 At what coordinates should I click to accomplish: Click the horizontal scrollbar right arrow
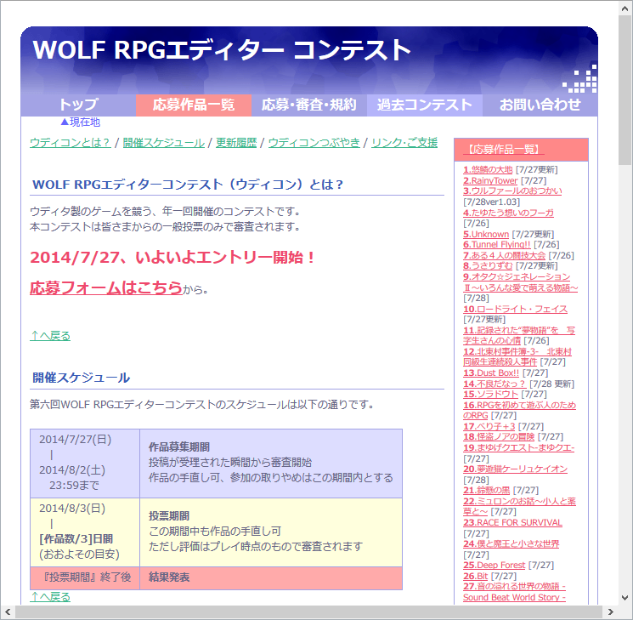[x=610, y=611]
